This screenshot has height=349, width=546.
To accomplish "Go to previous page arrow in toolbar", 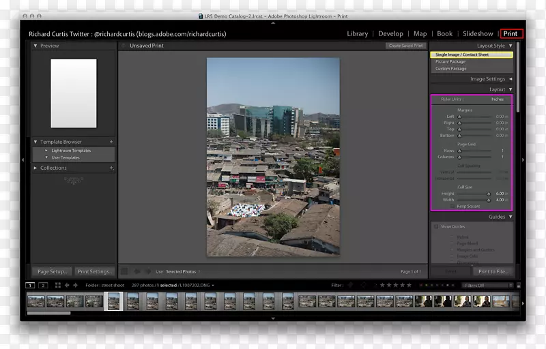I will [137, 271].
